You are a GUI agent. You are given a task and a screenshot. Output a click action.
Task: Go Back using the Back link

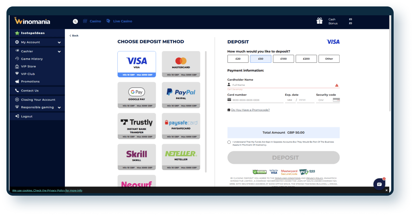pos(74,35)
